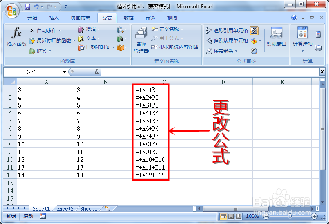Open Insert Function (fx) in the ribbon
Image resolution: width=329 pixels, height=224 pixels.
(x=17, y=37)
